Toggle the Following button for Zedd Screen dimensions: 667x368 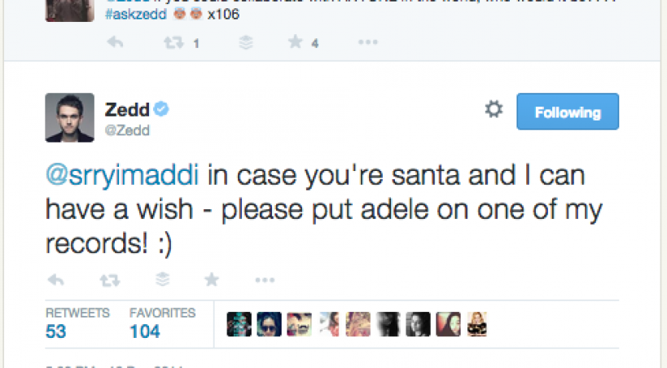pos(568,112)
